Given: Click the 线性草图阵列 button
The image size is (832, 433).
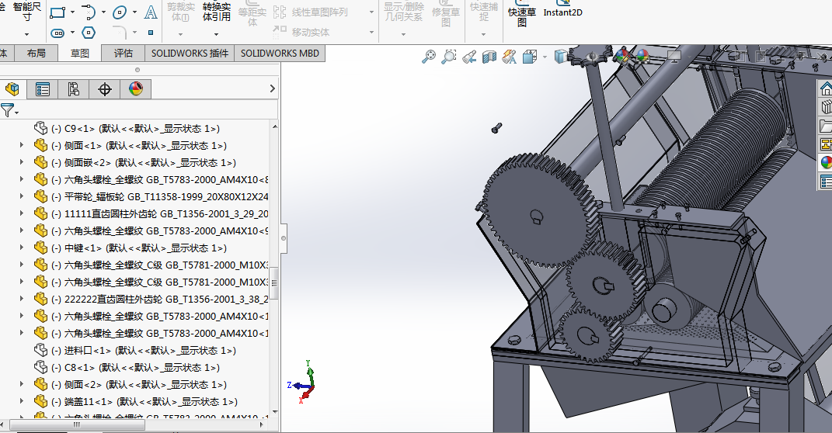Looking at the screenshot, I should pyautogui.click(x=311, y=12).
